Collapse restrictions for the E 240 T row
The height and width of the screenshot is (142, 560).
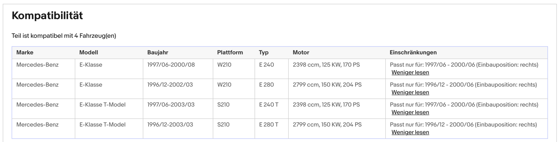410,112
